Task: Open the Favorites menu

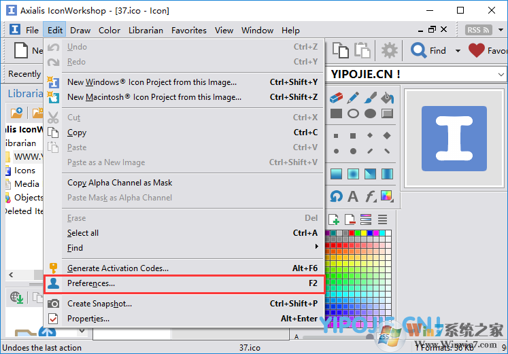Action: (x=189, y=30)
